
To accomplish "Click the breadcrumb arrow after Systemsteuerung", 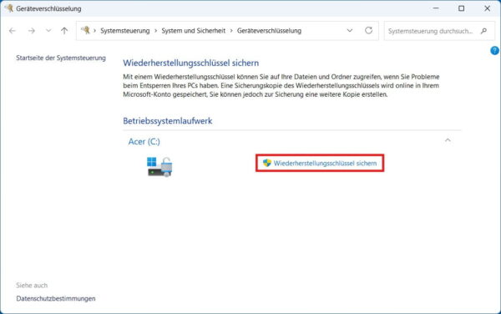I will tap(155, 31).
